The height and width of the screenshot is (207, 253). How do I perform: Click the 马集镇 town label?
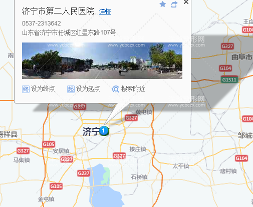click(x=22, y=160)
